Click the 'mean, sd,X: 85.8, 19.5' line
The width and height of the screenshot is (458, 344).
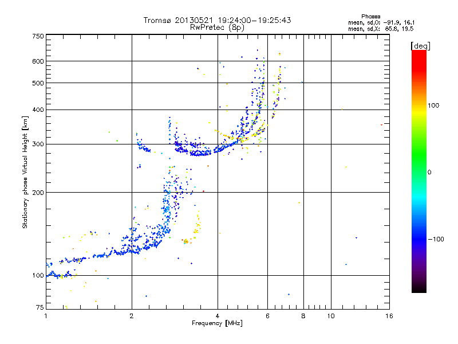point(381,29)
